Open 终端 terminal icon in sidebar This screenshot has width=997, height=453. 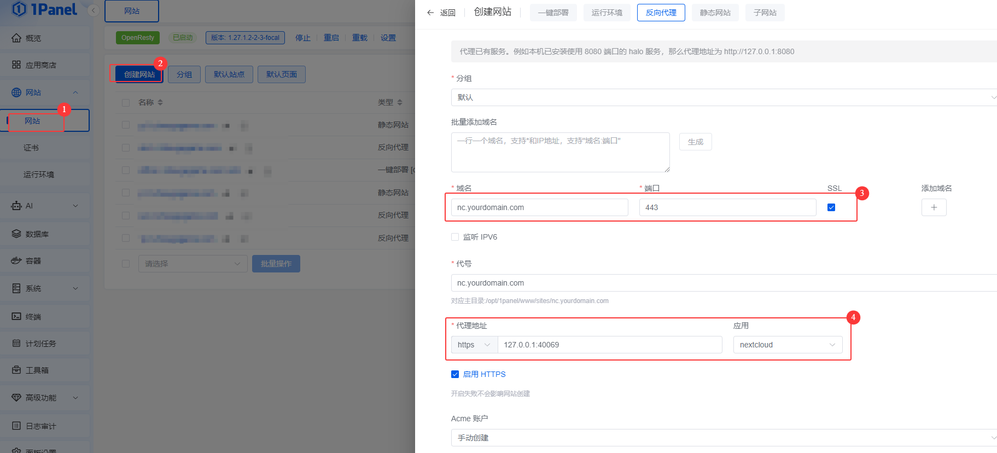click(16, 316)
